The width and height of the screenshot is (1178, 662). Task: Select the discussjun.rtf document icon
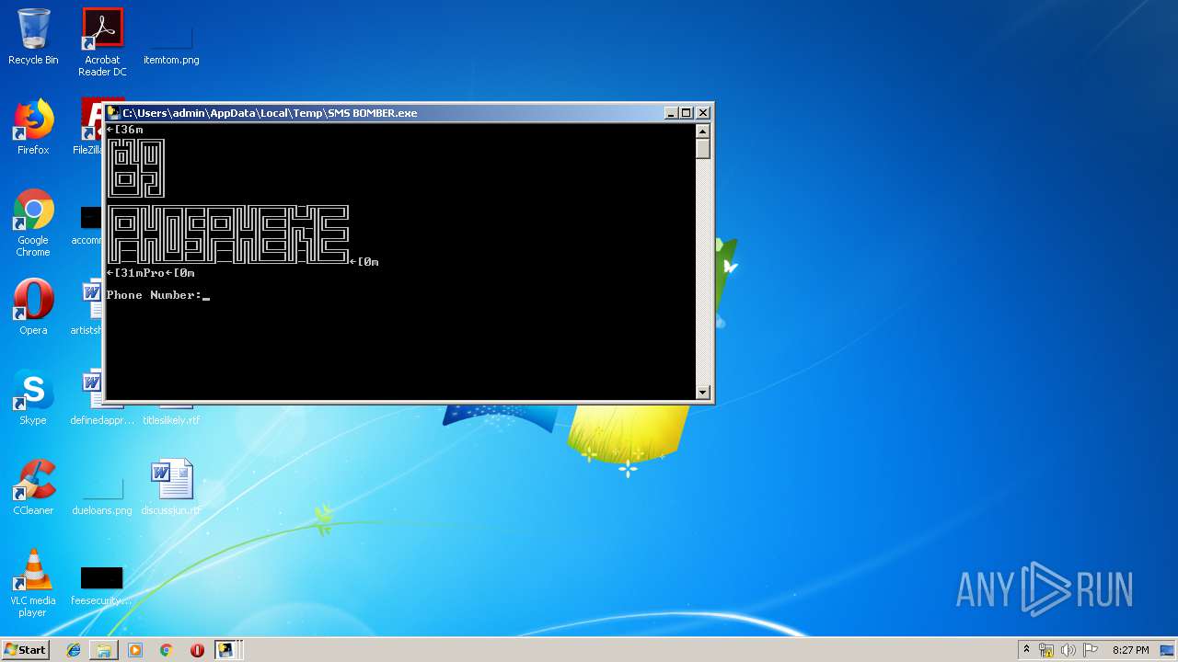pos(171,487)
